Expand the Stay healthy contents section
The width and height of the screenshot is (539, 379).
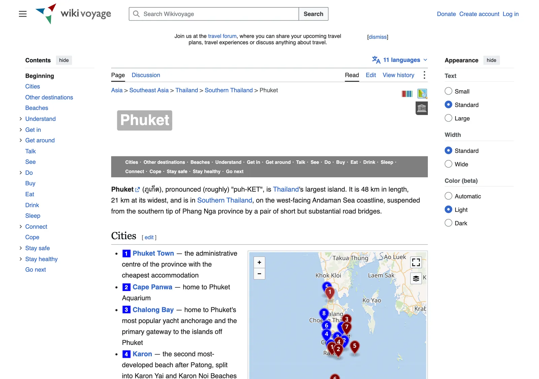click(21, 259)
